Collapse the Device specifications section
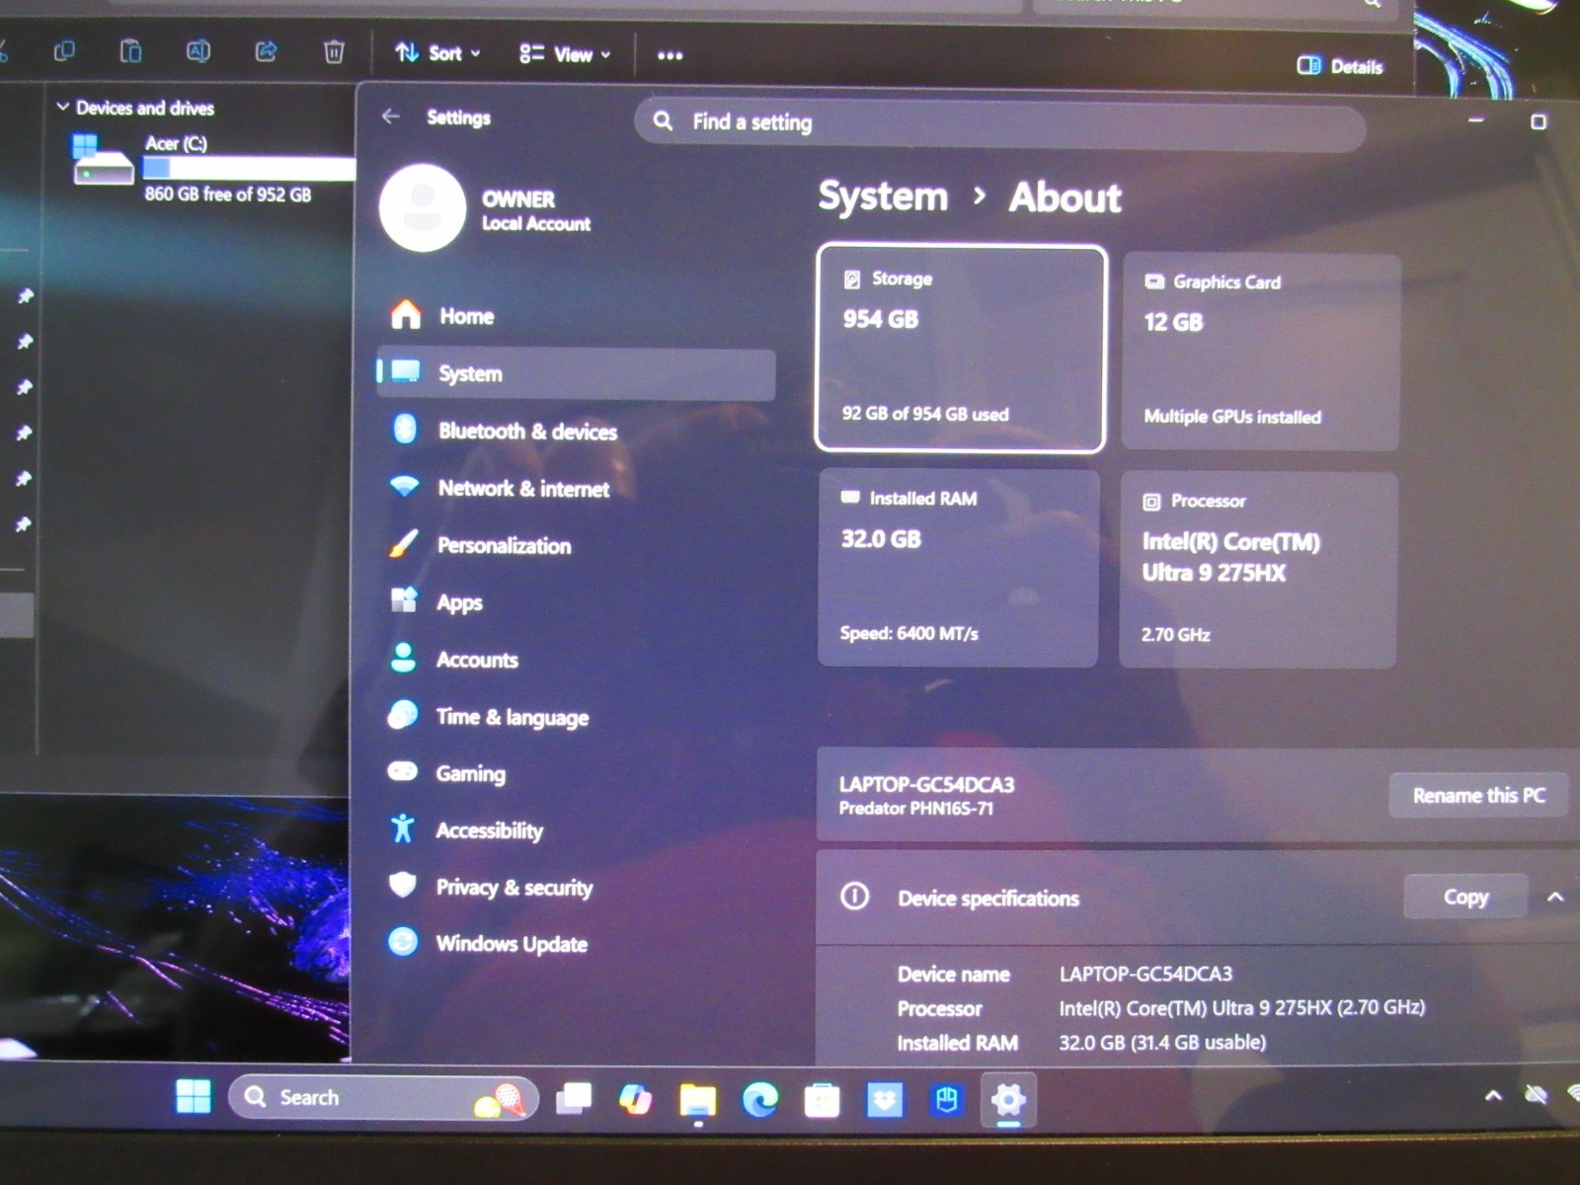The width and height of the screenshot is (1580, 1185). point(1555,897)
